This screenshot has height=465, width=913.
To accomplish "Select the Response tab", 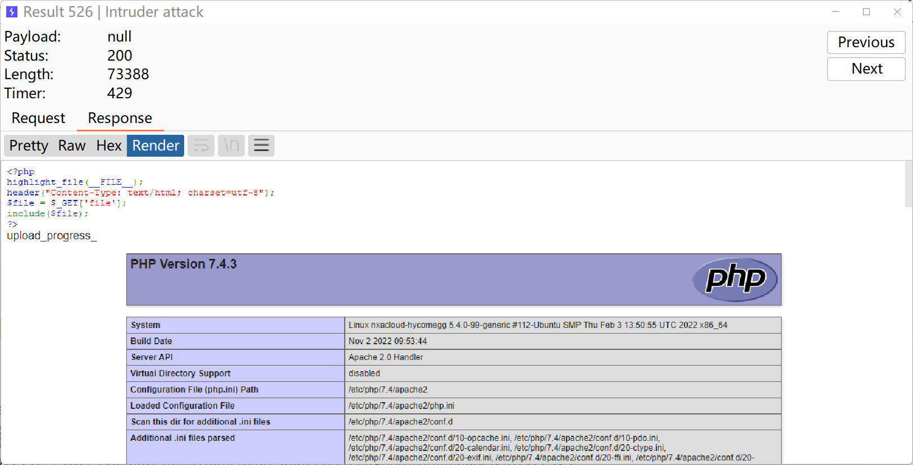I will click(120, 118).
